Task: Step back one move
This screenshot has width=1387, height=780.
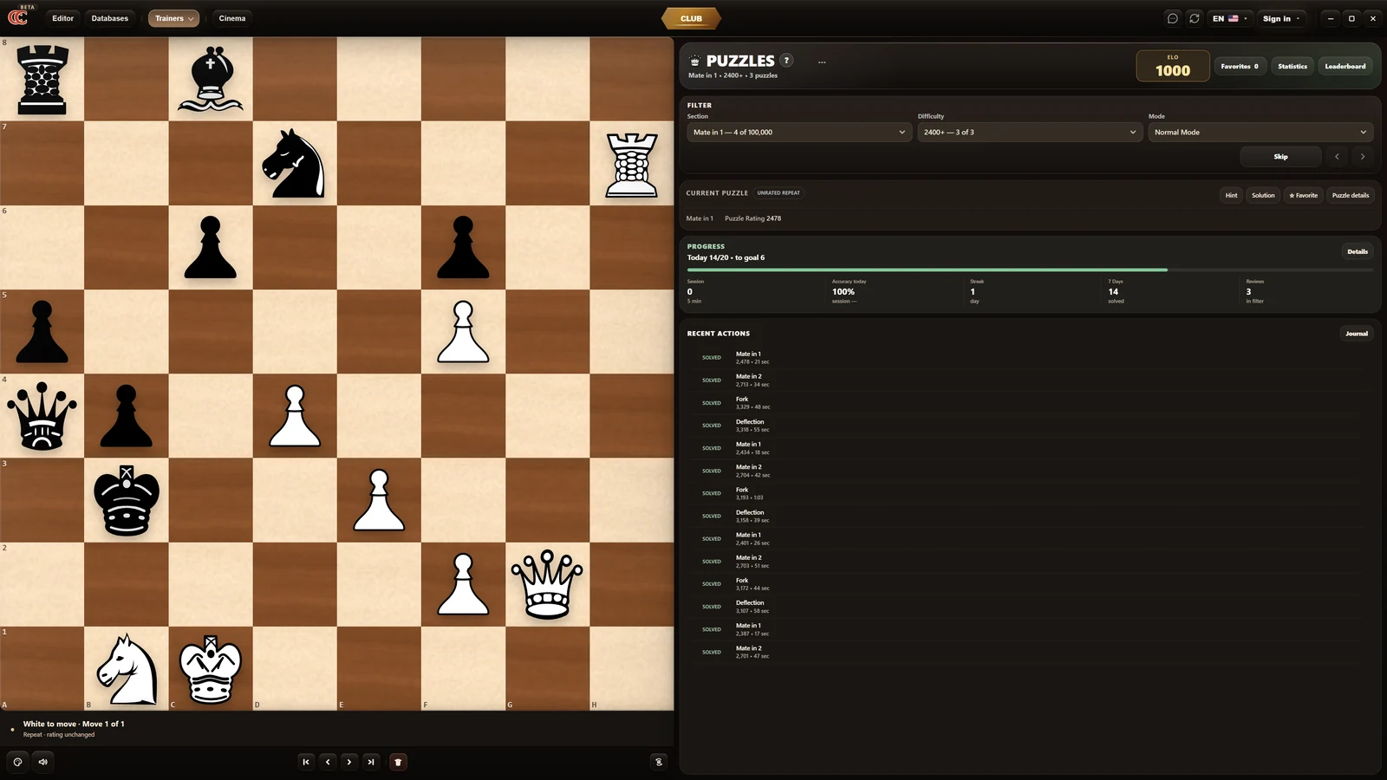Action: click(x=328, y=762)
